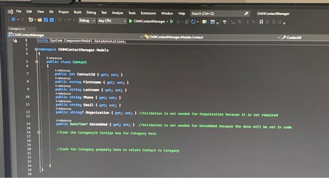Click the browser window toolbar icon
The image size is (329, 178).
212,22
